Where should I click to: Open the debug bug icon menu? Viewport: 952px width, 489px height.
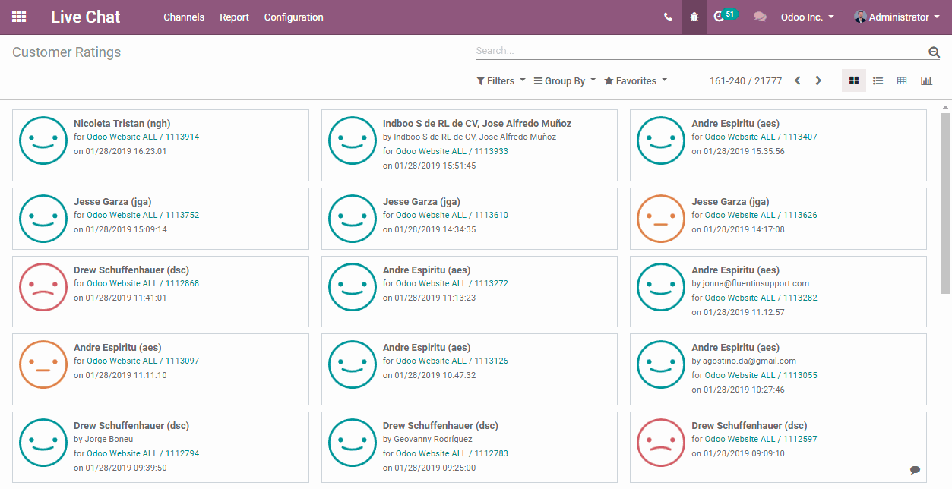coord(694,17)
